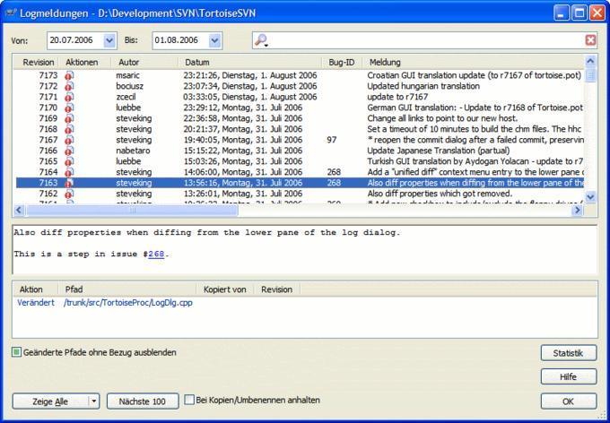Click the 'Zeige Alle' button
The width and height of the screenshot is (610, 423).
click(50, 401)
